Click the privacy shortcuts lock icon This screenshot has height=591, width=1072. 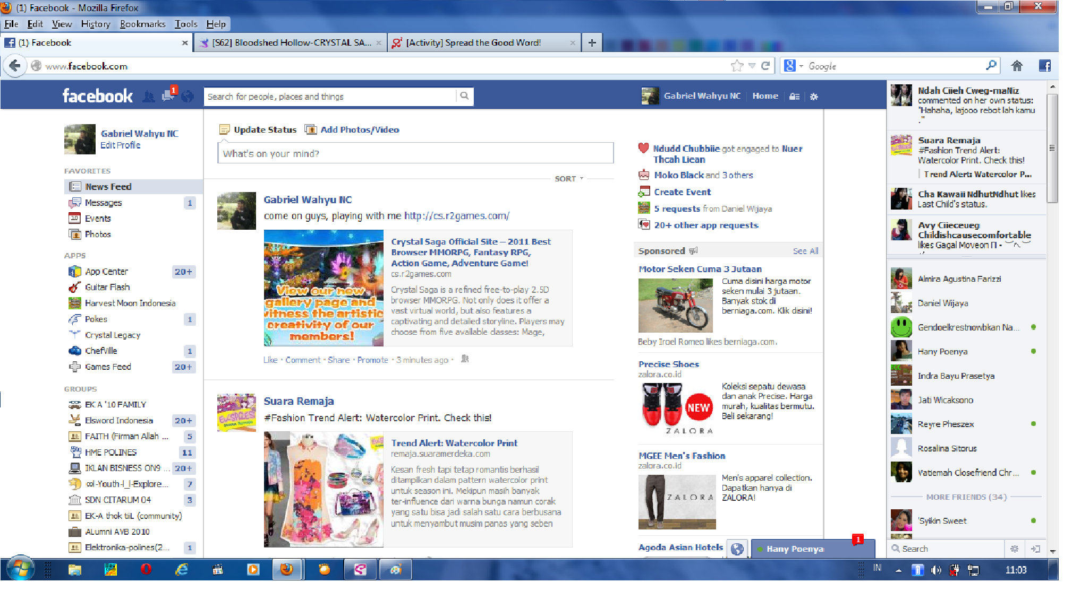[x=794, y=97]
